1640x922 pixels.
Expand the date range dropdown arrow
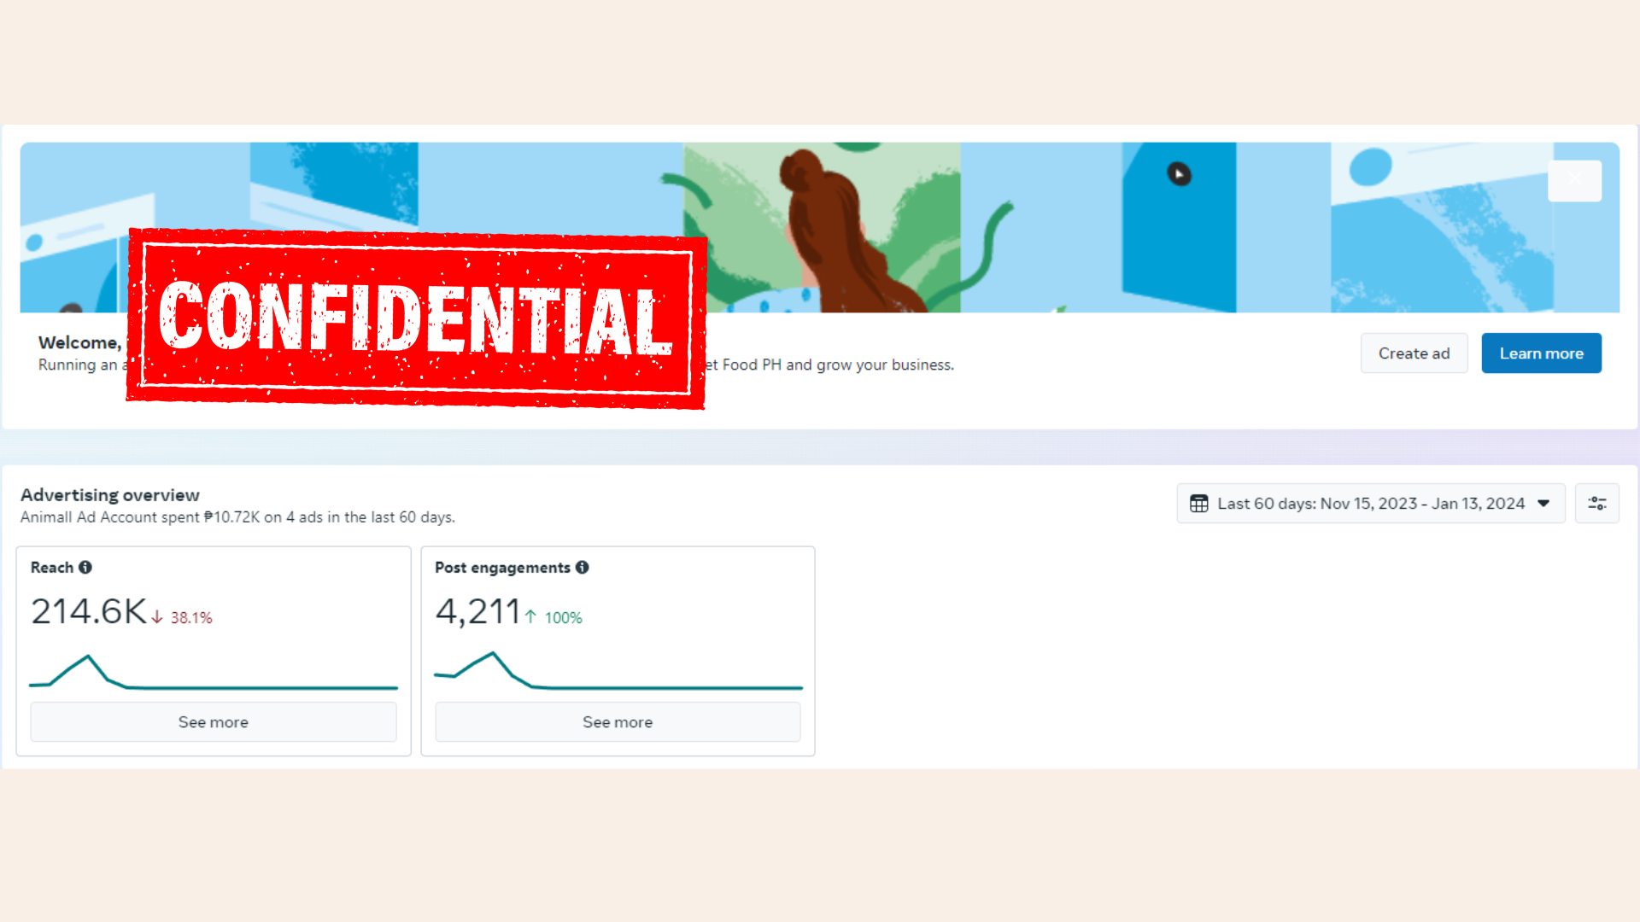click(x=1543, y=504)
